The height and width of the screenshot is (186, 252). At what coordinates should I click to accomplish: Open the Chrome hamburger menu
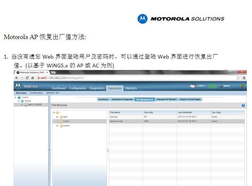[x=244, y=78]
